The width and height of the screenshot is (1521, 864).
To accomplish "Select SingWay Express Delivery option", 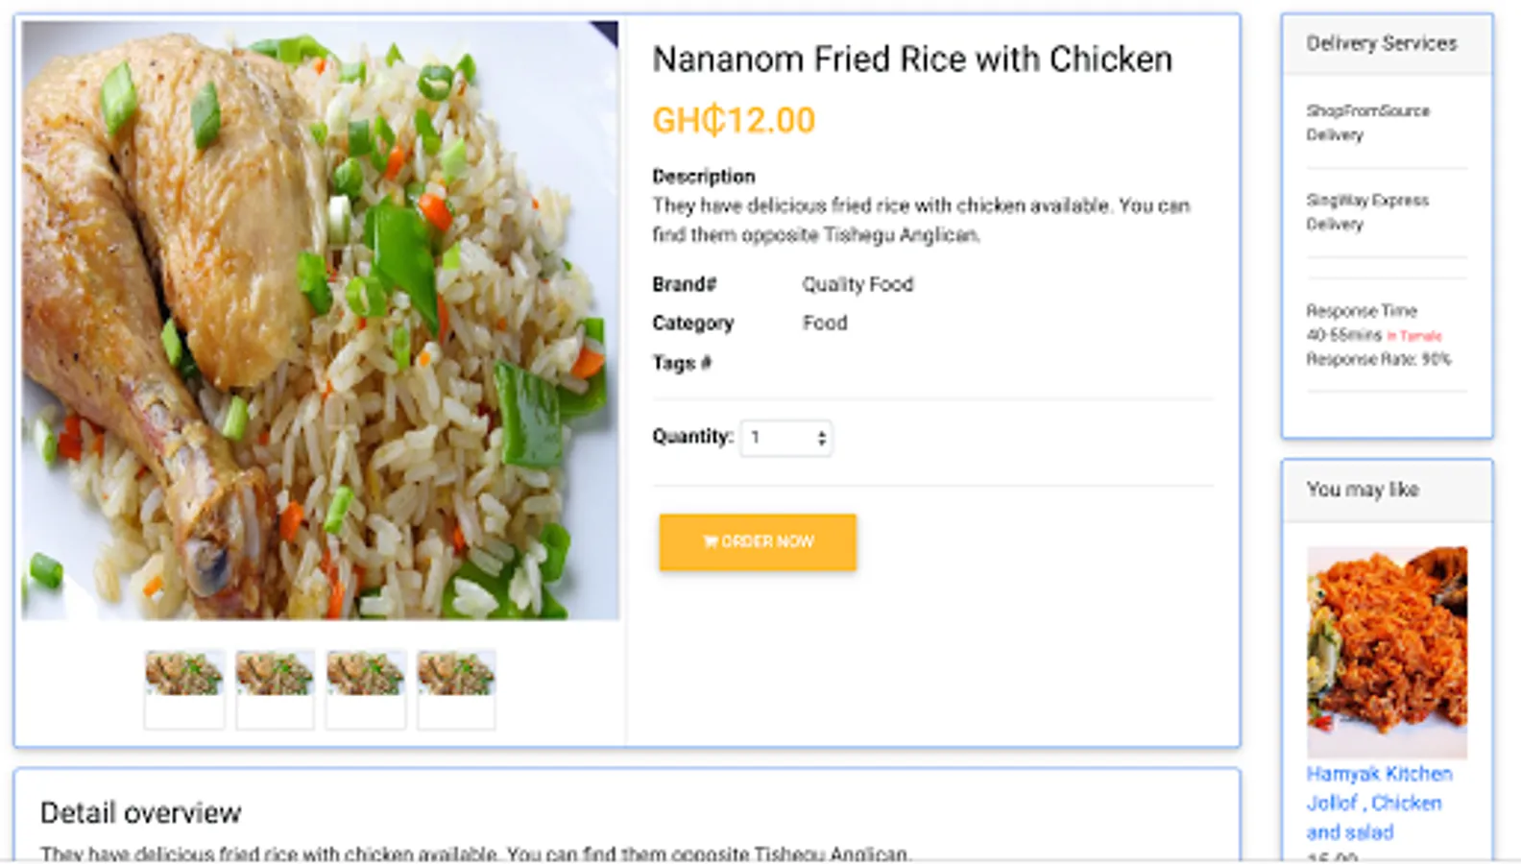I will [1366, 211].
